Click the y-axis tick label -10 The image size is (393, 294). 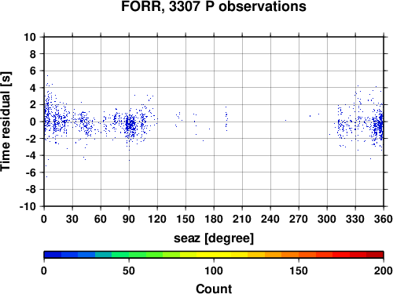(28, 206)
